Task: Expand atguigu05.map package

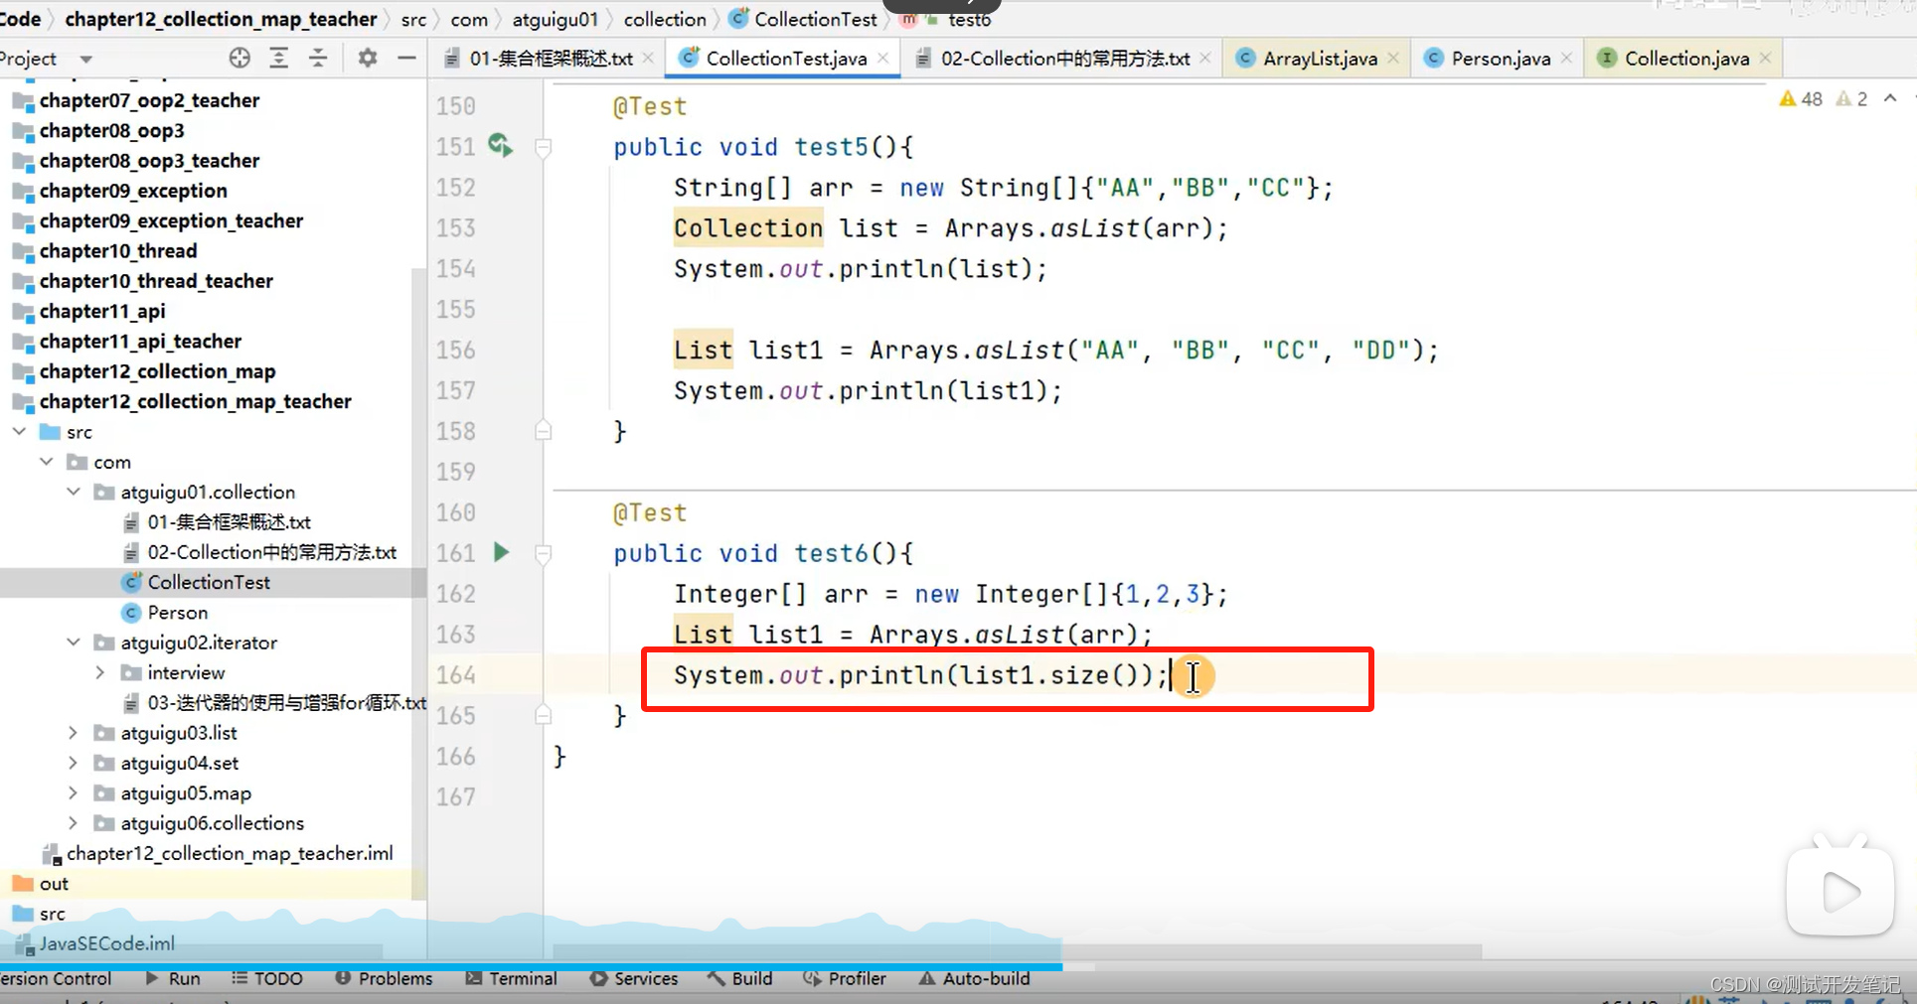Action: pos(74,792)
